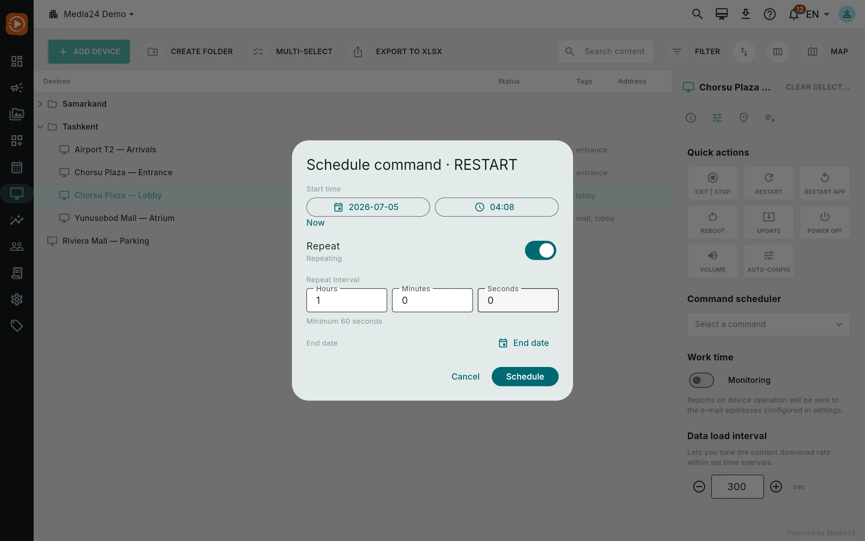Screen dimensions: 865x541
Task: Click the Schedule button
Action: point(525,376)
